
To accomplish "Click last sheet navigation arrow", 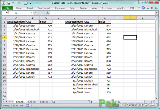I will [x=12, y=102].
